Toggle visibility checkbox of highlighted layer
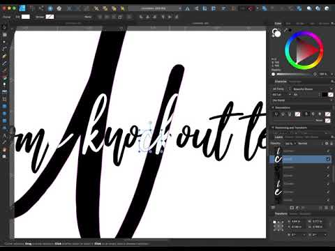 coord(328,159)
